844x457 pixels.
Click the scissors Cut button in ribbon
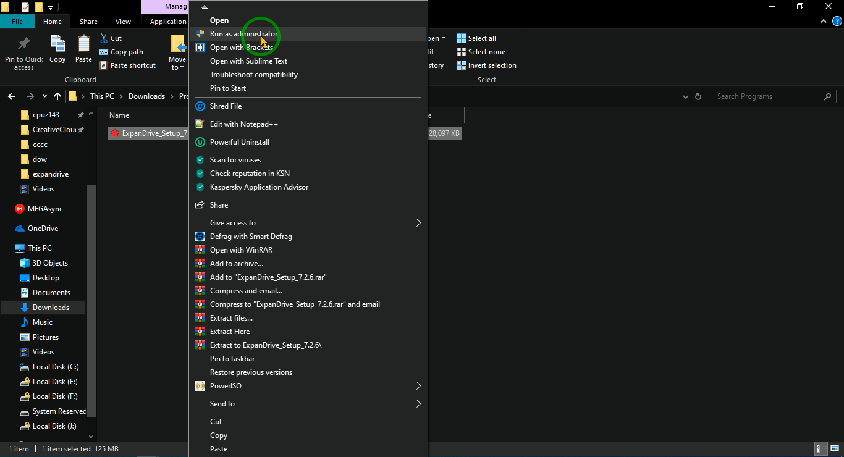click(x=111, y=38)
